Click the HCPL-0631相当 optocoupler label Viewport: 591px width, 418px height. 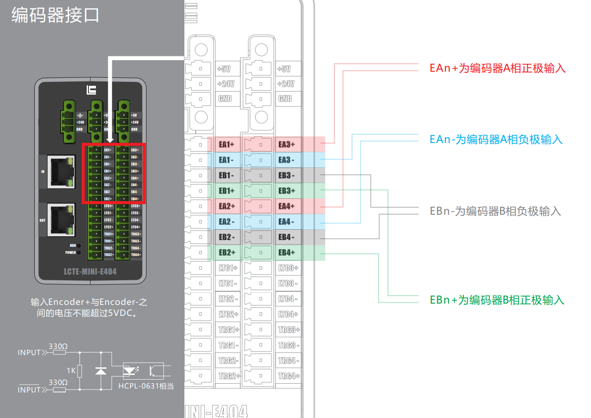pos(146,386)
